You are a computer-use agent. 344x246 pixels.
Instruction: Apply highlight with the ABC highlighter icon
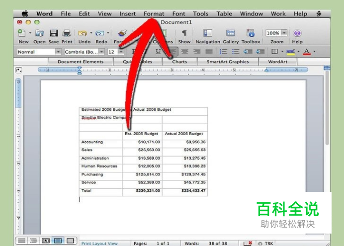coord(290,52)
